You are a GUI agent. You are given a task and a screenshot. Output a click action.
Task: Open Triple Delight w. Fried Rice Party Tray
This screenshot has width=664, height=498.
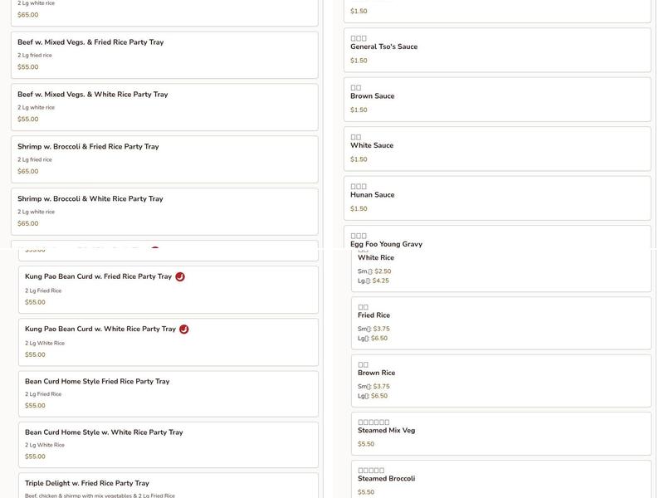point(168,486)
